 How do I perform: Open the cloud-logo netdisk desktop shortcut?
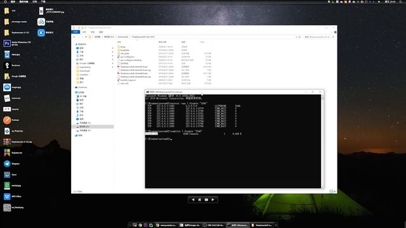click(41, 22)
